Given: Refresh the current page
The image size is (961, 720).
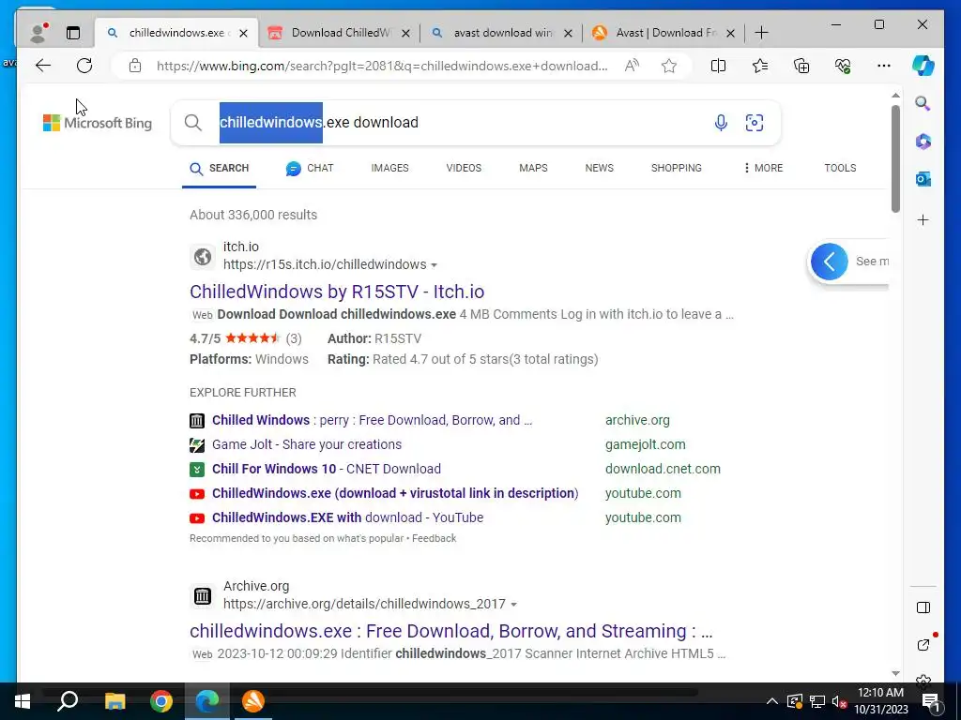Looking at the screenshot, I should 84,66.
